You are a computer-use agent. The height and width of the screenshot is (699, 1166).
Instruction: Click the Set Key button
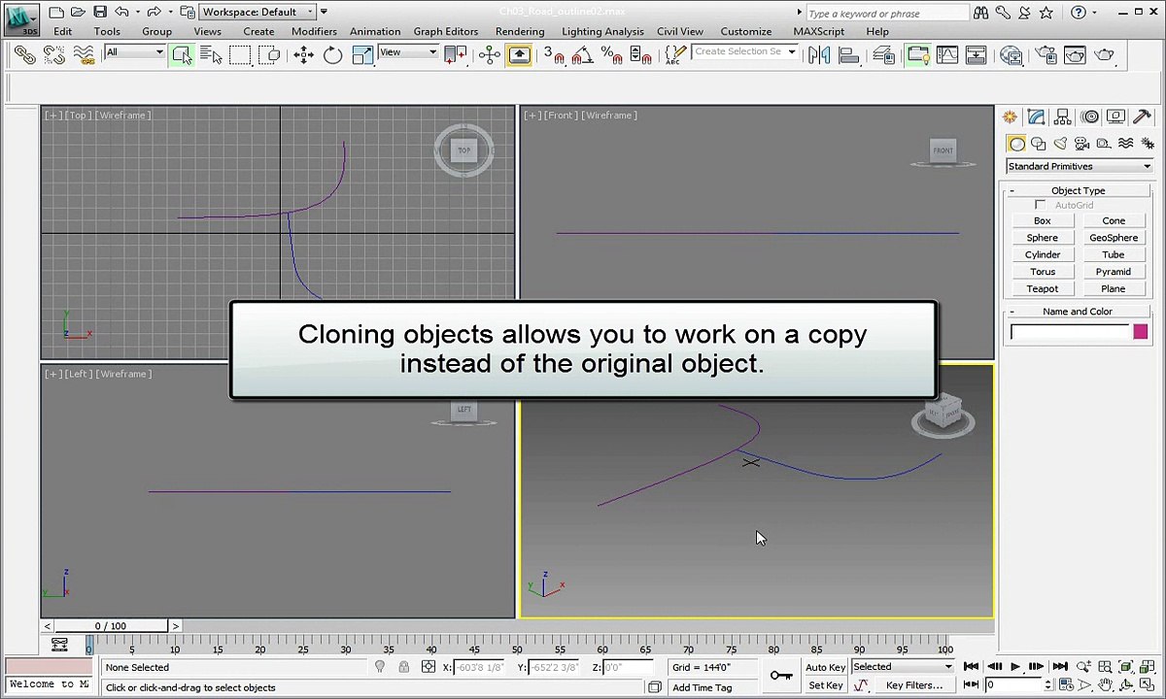tap(826, 685)
